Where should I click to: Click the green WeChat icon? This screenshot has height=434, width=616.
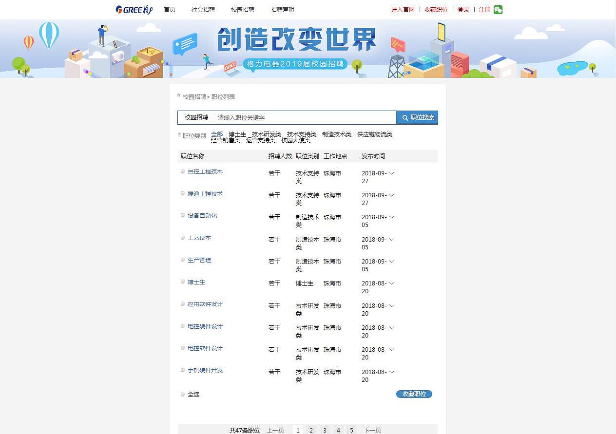pyautogui.click(x=498, y=9)
